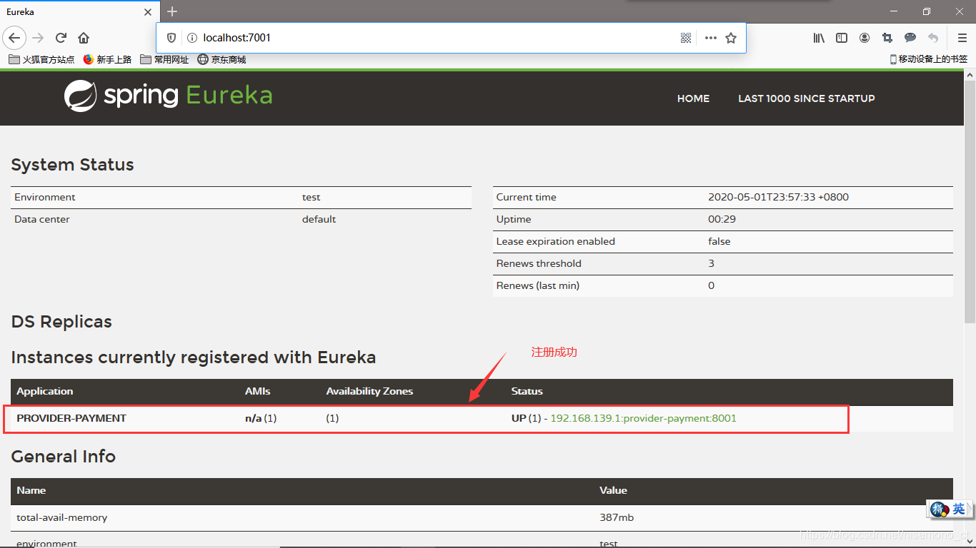Open 常用网址 bookmark folder
The height and width of the screenshot is (548, 976).
(165, 60)
